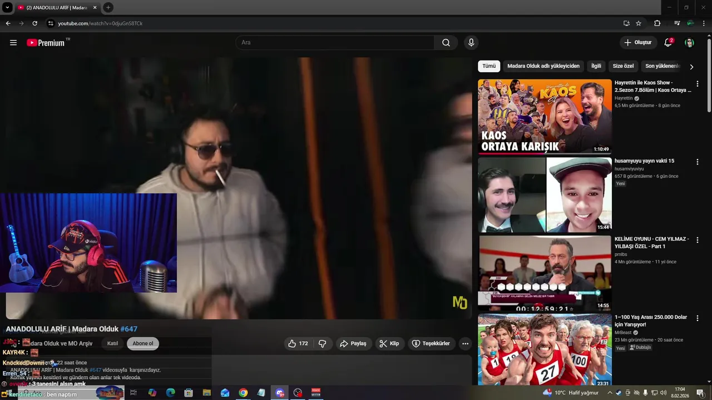Viewport: 712px width, 400px height.
Task: Open husamyuyu yayın vakti 15 thumbnail
Action: click(545, 195)
